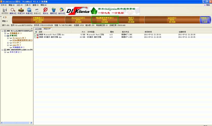Select the 本地磁盘(C:) 20.0GB partition bar

38,20
